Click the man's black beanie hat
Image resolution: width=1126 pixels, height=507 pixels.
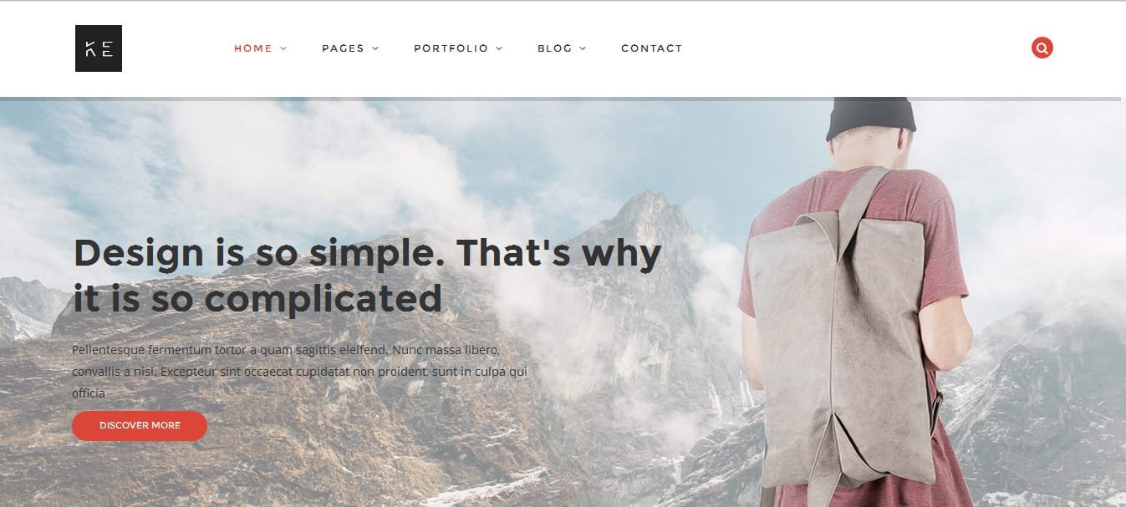[x=870, y=118]
